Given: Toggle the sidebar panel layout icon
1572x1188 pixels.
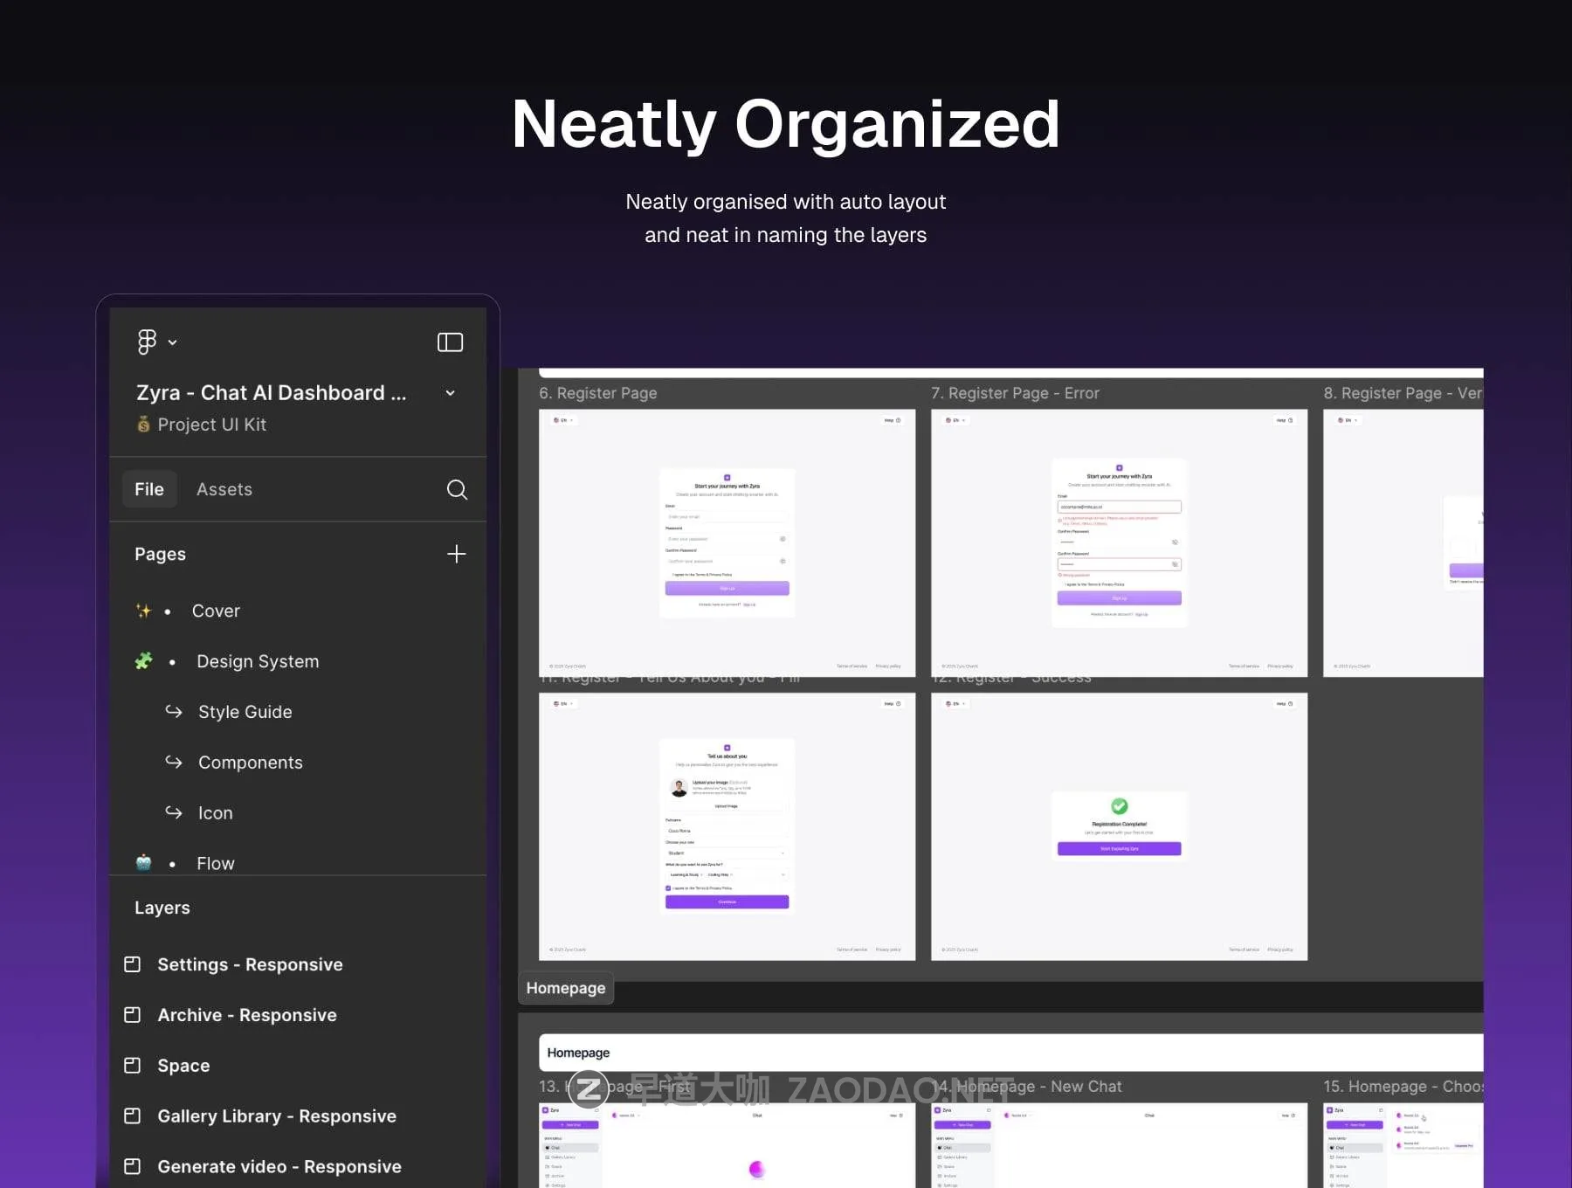Looking at the screenshot, I should pyautogui.click(x=450, y=342).
